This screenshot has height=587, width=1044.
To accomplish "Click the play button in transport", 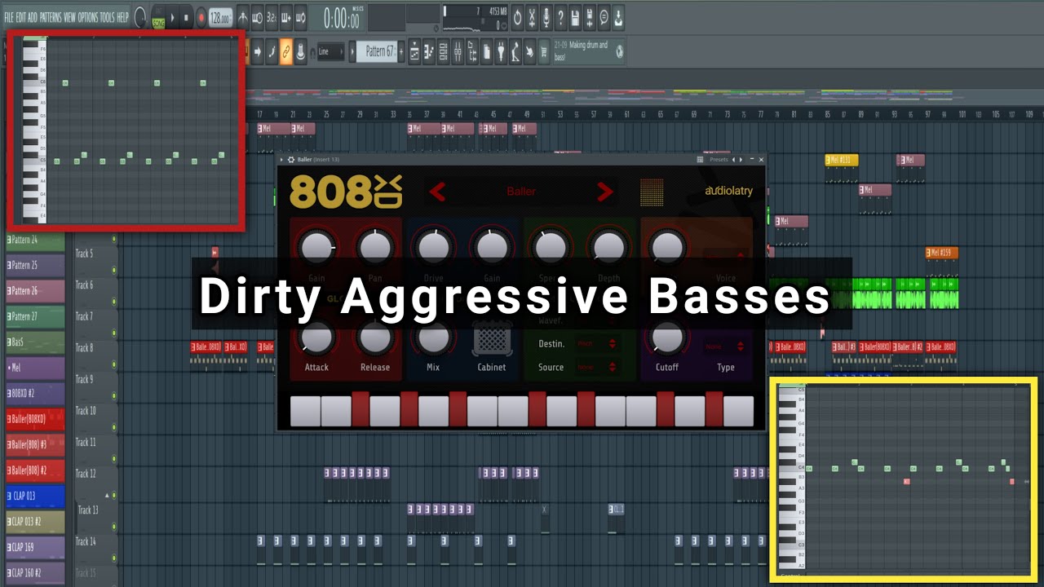I will 173,17.
